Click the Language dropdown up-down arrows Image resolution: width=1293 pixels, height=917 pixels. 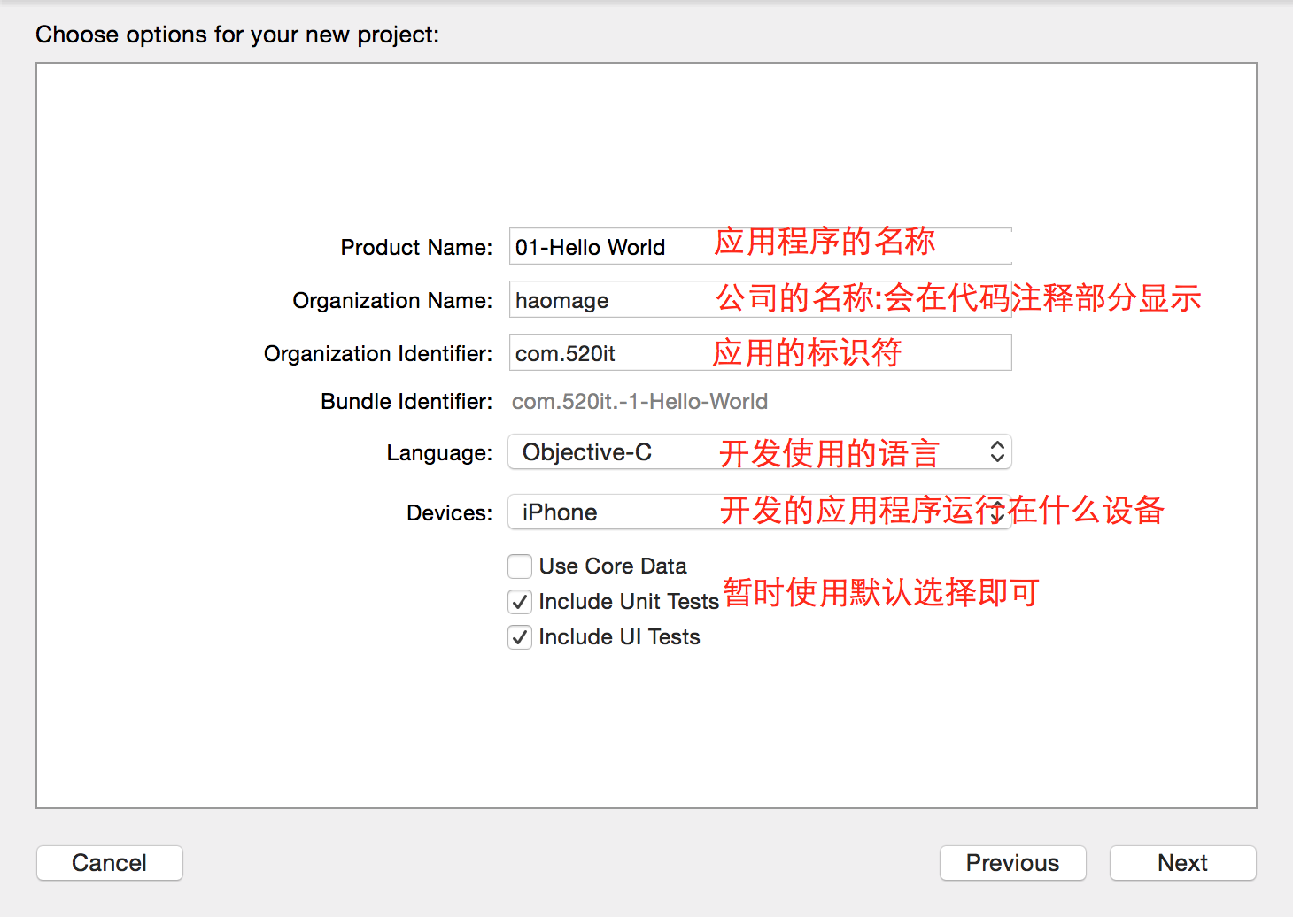(x=997, y=452)
